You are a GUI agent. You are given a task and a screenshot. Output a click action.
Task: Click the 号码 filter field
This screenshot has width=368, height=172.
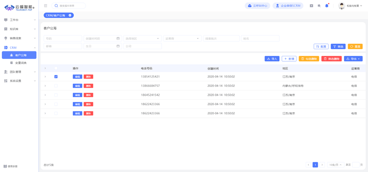tap(63, 39)
